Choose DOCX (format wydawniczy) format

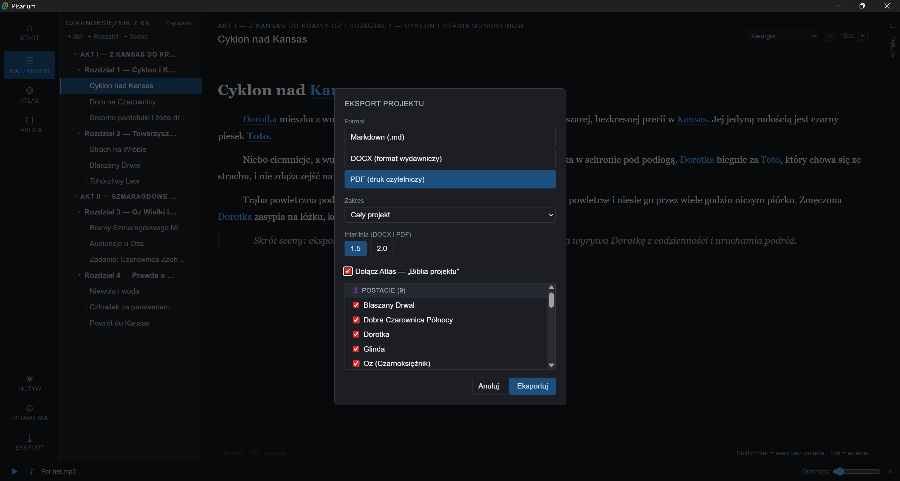tap(450, 159)
